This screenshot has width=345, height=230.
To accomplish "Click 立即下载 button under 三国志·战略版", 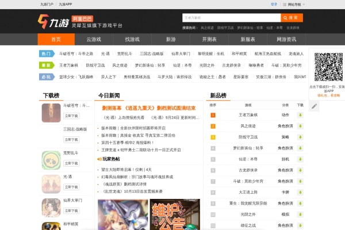I will pos(71,140).
